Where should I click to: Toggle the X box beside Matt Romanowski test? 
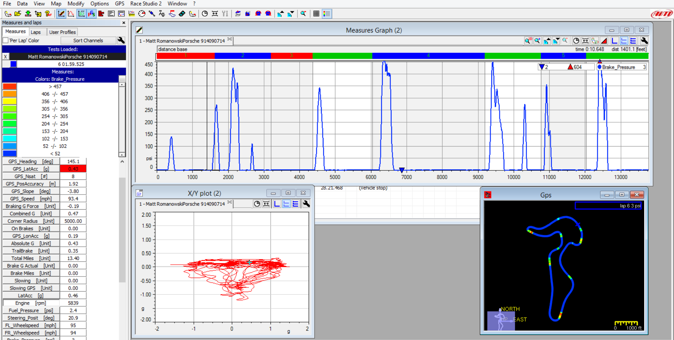click(x=6, y=57)
